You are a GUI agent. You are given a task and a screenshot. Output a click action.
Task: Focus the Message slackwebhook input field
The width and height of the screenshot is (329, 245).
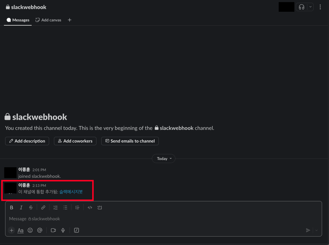(164, 219)
